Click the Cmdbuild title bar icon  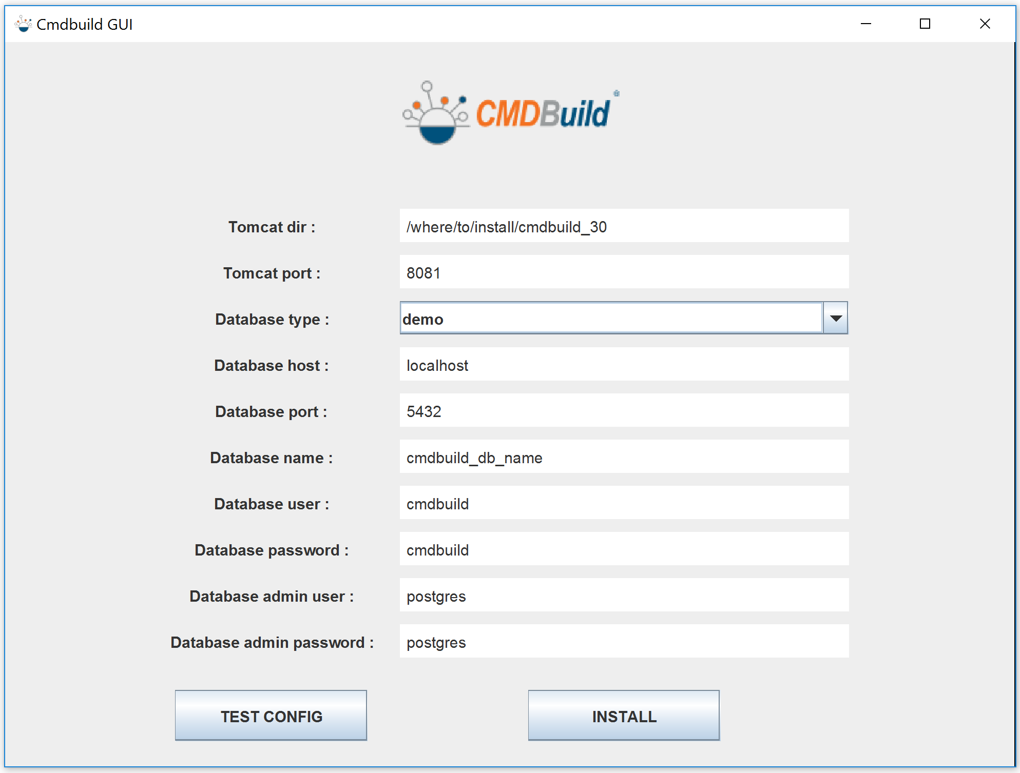(x=23, y=24)
